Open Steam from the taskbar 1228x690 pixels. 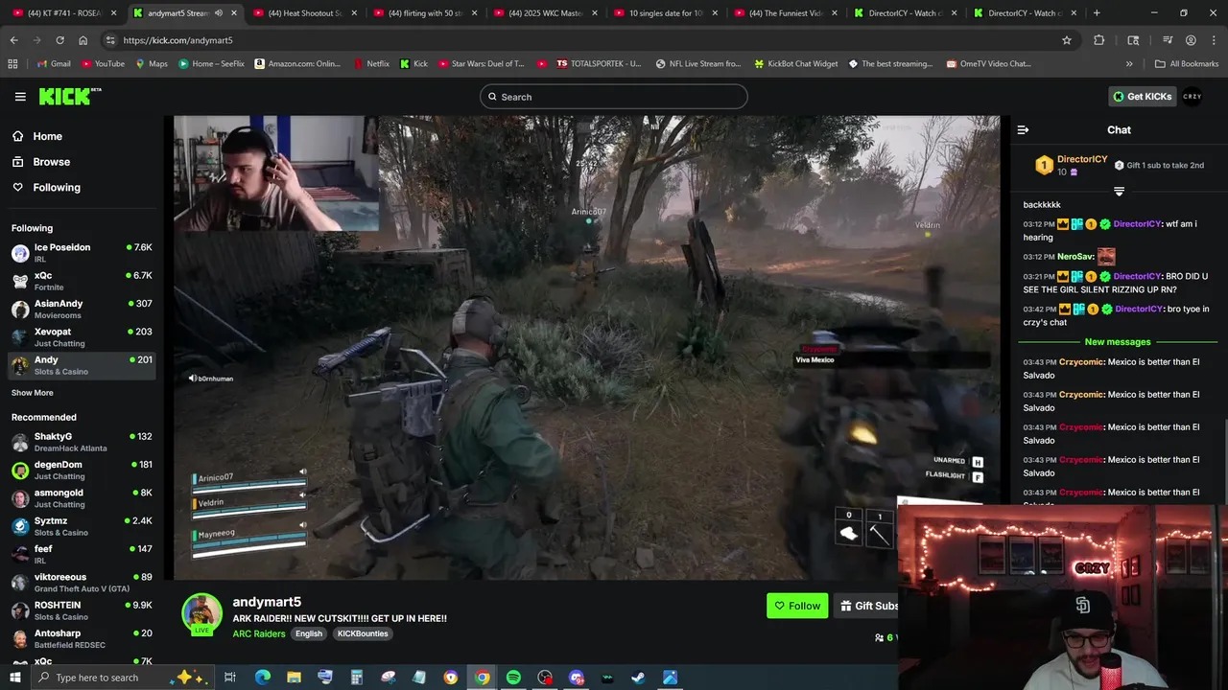[x=638, y=678]
